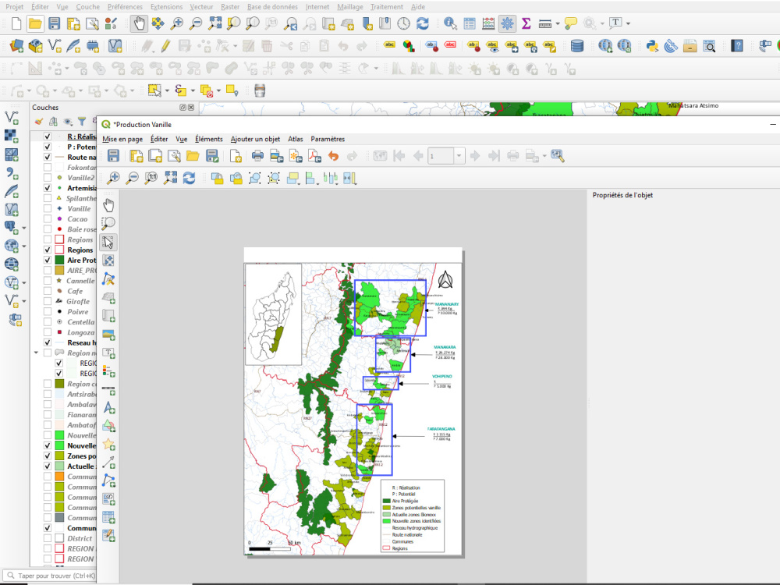Image resolution: width=780 pixels, height=585 pixels.
Task: Open the Traitement menu in QGIS
Action: click(387, 7)
